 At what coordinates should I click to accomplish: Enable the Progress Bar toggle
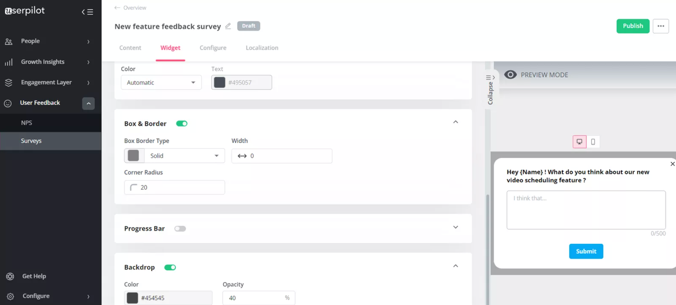point(180,229)
